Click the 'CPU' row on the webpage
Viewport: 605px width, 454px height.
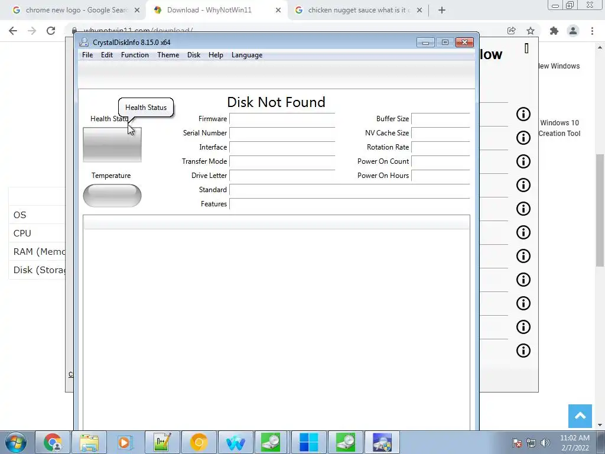pos(37,233)
